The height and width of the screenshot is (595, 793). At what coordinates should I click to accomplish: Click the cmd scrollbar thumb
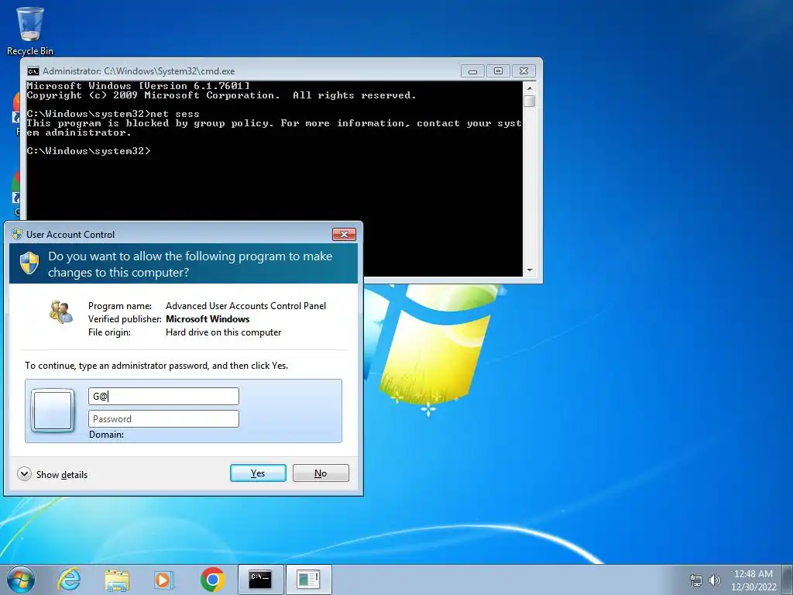pyautogui.click(x=530, y=101)
